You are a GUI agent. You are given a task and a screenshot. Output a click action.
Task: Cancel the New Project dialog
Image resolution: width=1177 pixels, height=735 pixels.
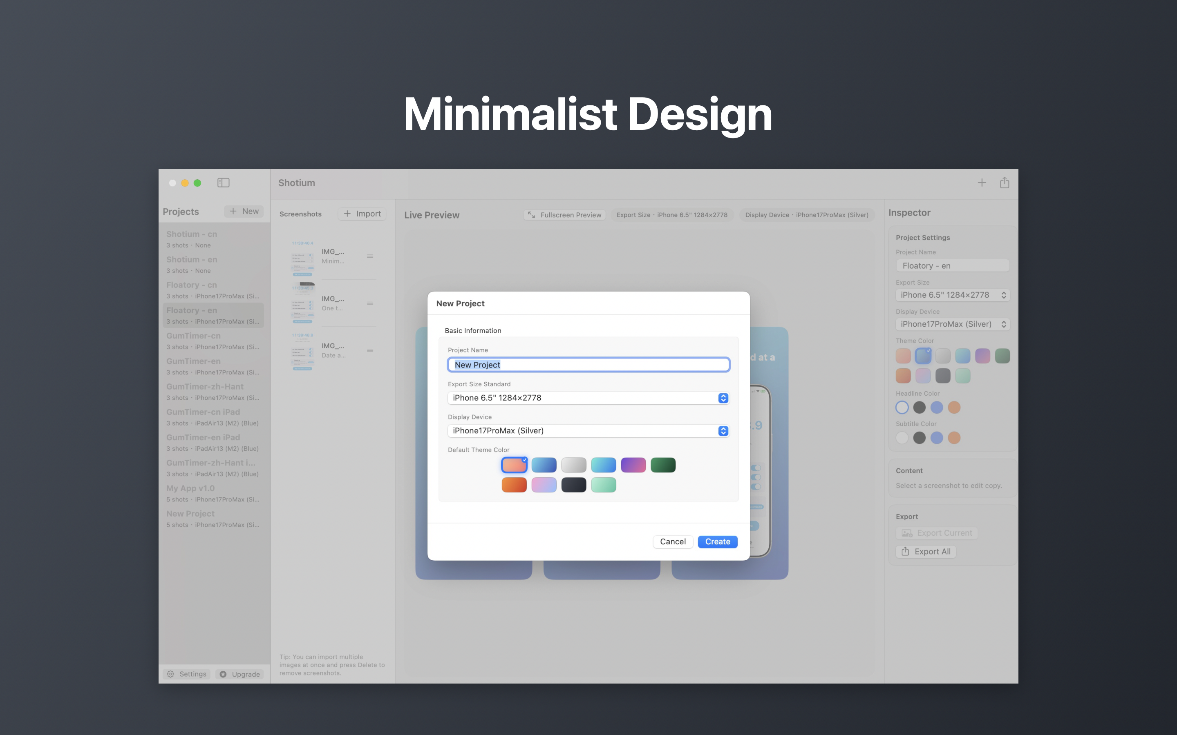click(673, 541)
